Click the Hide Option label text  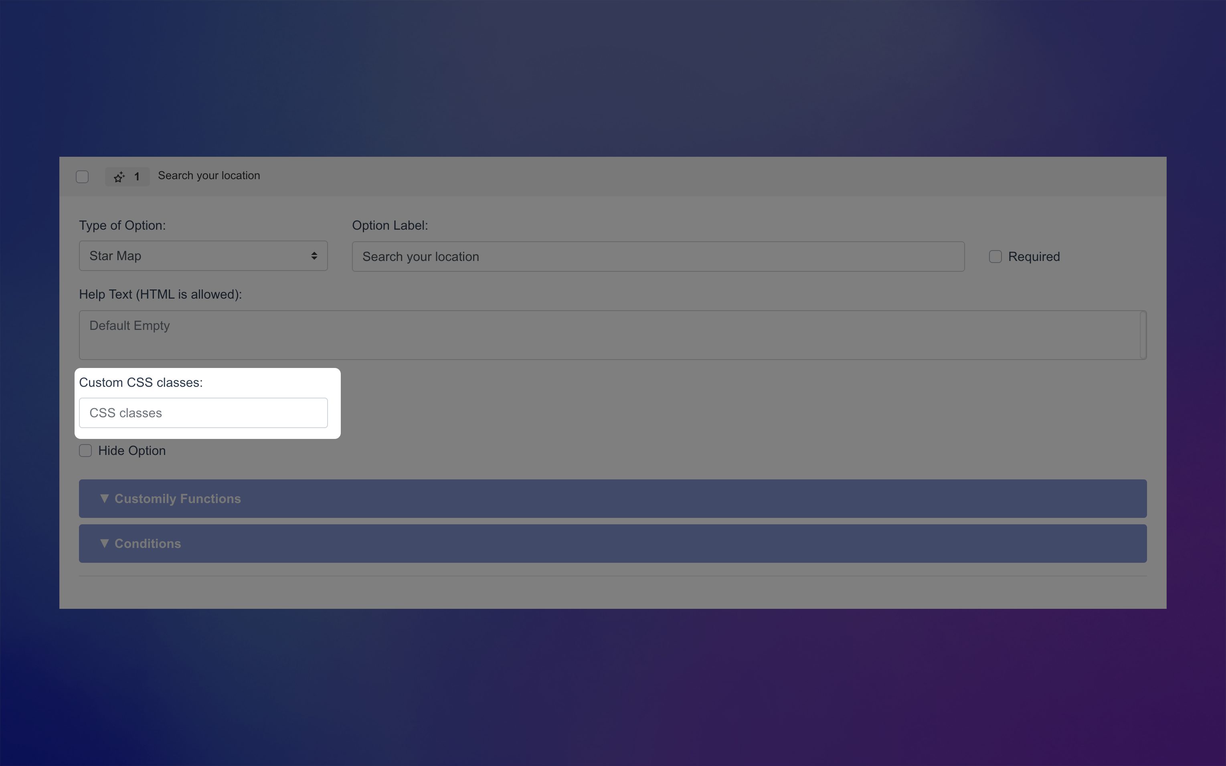coord(132,451)
